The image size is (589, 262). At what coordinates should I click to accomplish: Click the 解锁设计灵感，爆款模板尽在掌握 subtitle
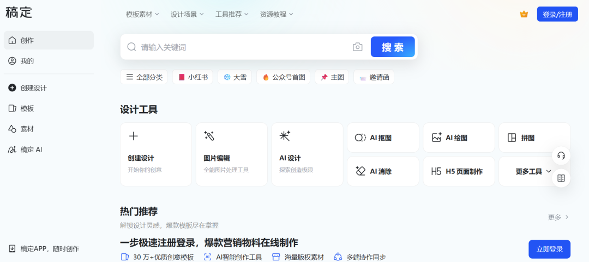click(x=170, y=226)
